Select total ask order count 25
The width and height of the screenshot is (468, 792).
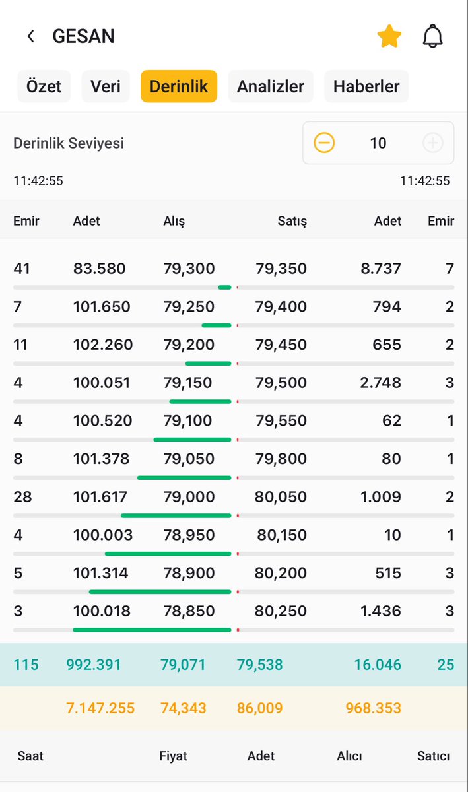pyautogui.click(x=446, y=665)
